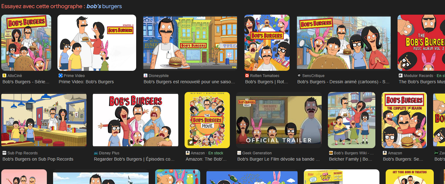Screen dimensions: 445x184
Task: Click the Prime Video source favicon
Action: pyautogui.click(x=61, y=76)
